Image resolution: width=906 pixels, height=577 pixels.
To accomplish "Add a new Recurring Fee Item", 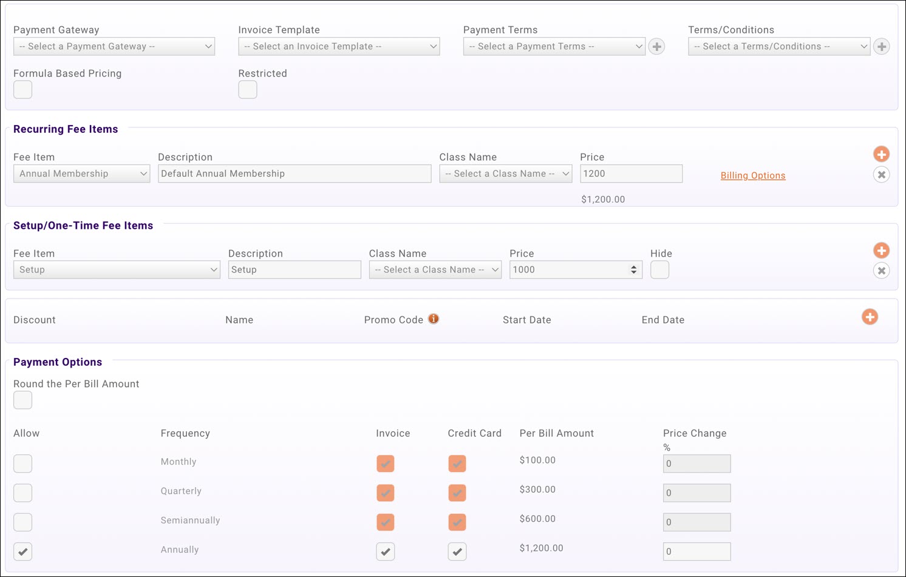I will [882, 154].
